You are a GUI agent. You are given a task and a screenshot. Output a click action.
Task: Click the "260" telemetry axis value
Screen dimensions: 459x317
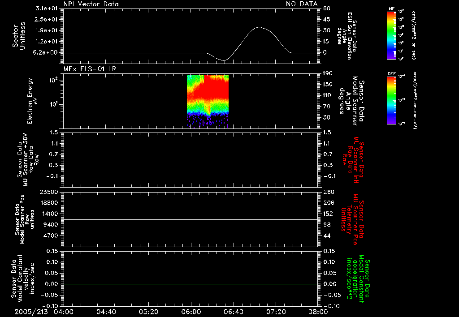329,192
